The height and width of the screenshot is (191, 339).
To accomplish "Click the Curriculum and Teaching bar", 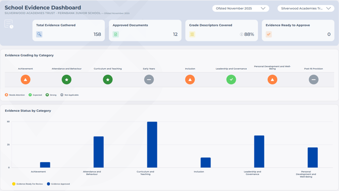I will coord(152,145).
